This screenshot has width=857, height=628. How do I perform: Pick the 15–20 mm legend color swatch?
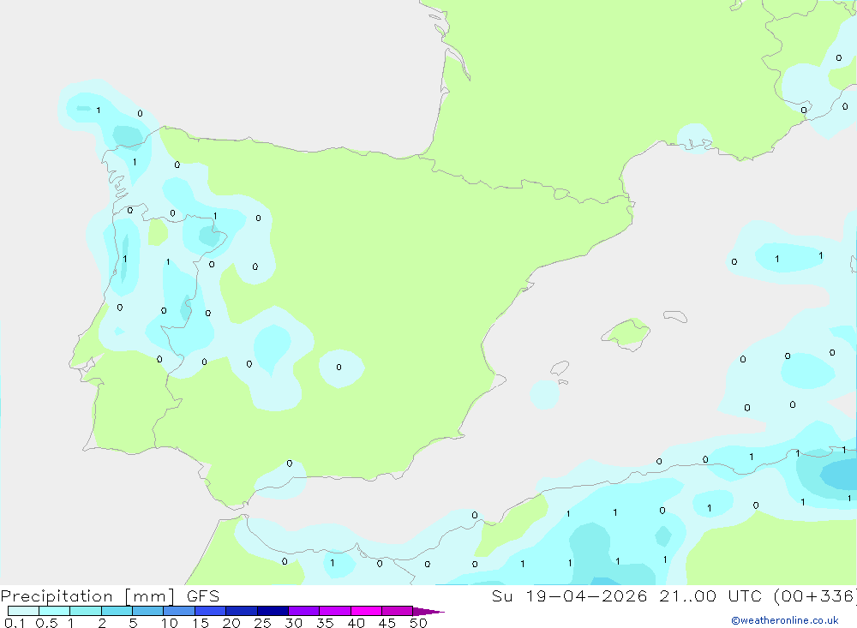pyautogui.click(x=211, y=611)
